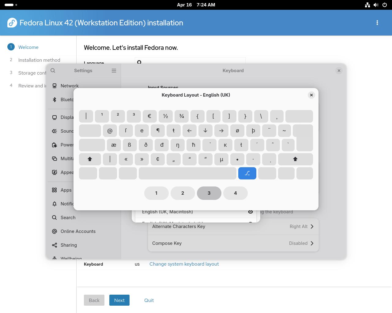Viewport: 392px width, 313px height.
Task: Click Next in the installer
Action: tap(119, 300)
